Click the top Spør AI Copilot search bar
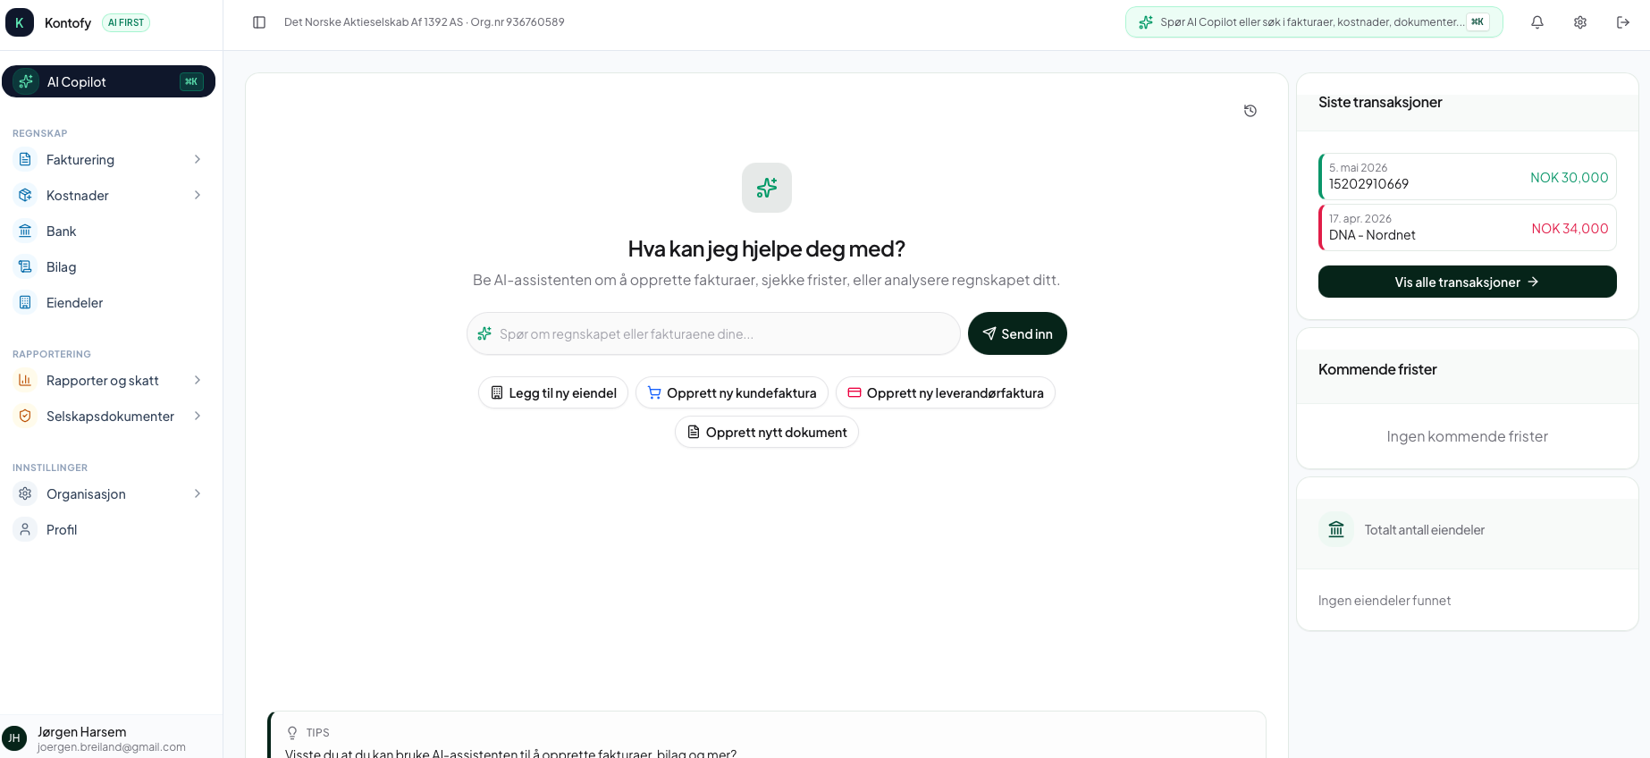 pyautogui.click(x=1314, y=22)
